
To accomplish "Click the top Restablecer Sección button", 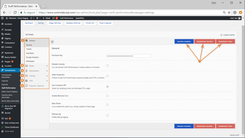I will [x=205, y=41].
